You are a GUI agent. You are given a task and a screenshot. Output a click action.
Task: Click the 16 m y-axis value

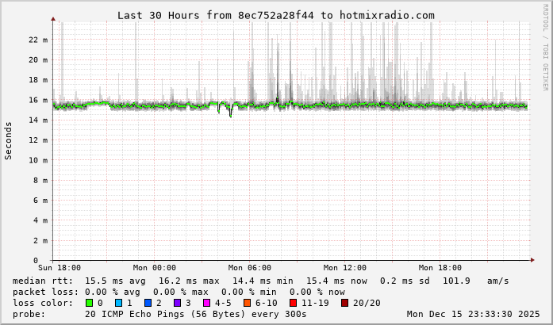click(x=38, y=100)
